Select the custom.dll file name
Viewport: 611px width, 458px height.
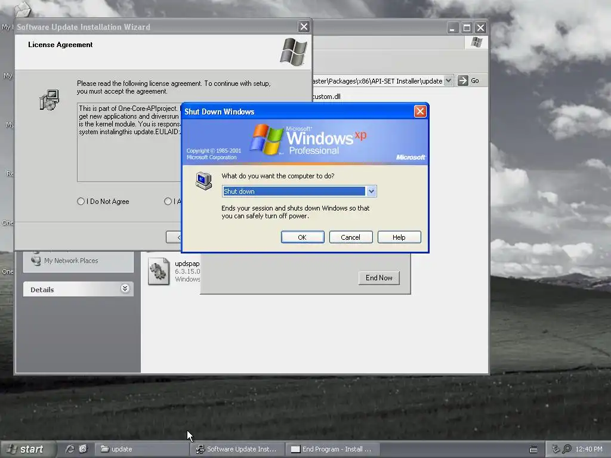pyautogui.click(x=326, y=97)
